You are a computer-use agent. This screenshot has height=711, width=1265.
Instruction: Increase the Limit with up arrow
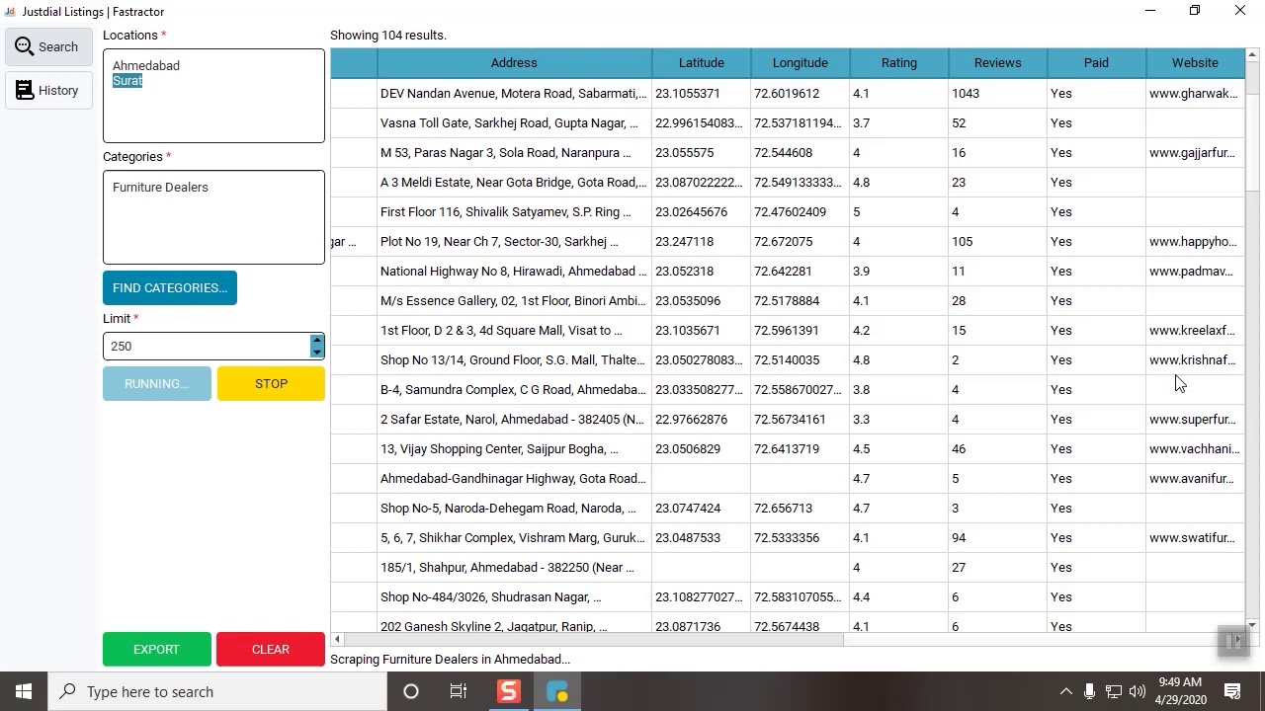coord(317,340)
